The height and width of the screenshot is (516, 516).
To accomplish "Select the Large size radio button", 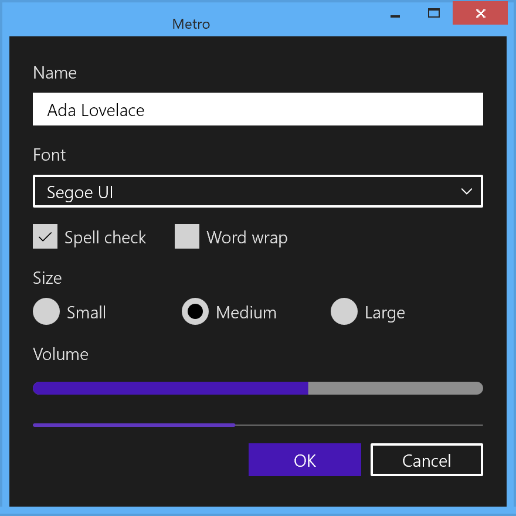I will pos(344,311).
